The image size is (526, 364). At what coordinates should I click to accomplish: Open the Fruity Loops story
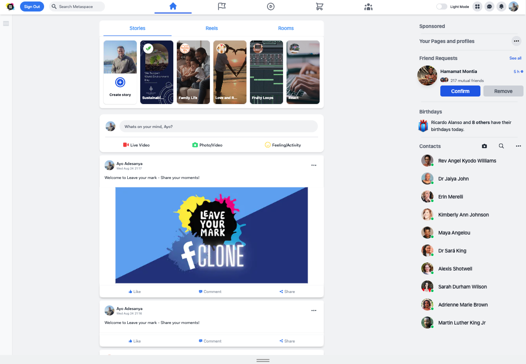(x=267, y=72)
